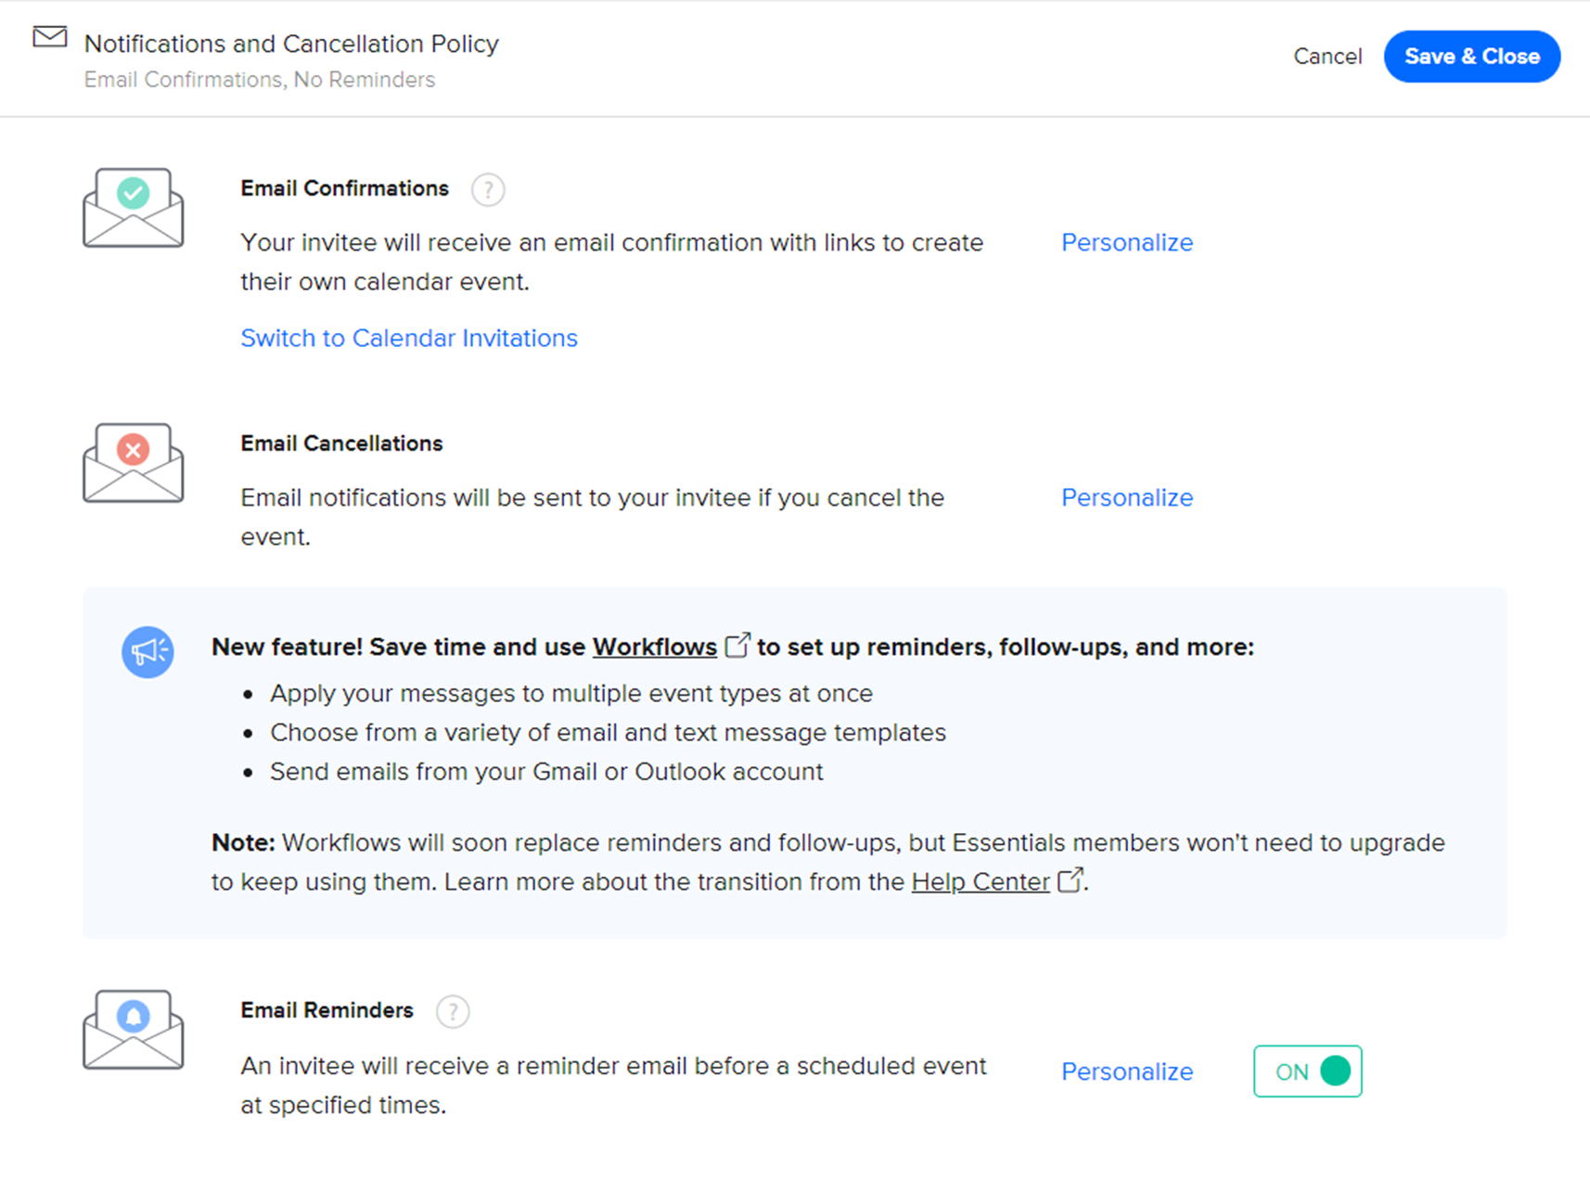Switch to Calendar Invitations

(409, 338)
